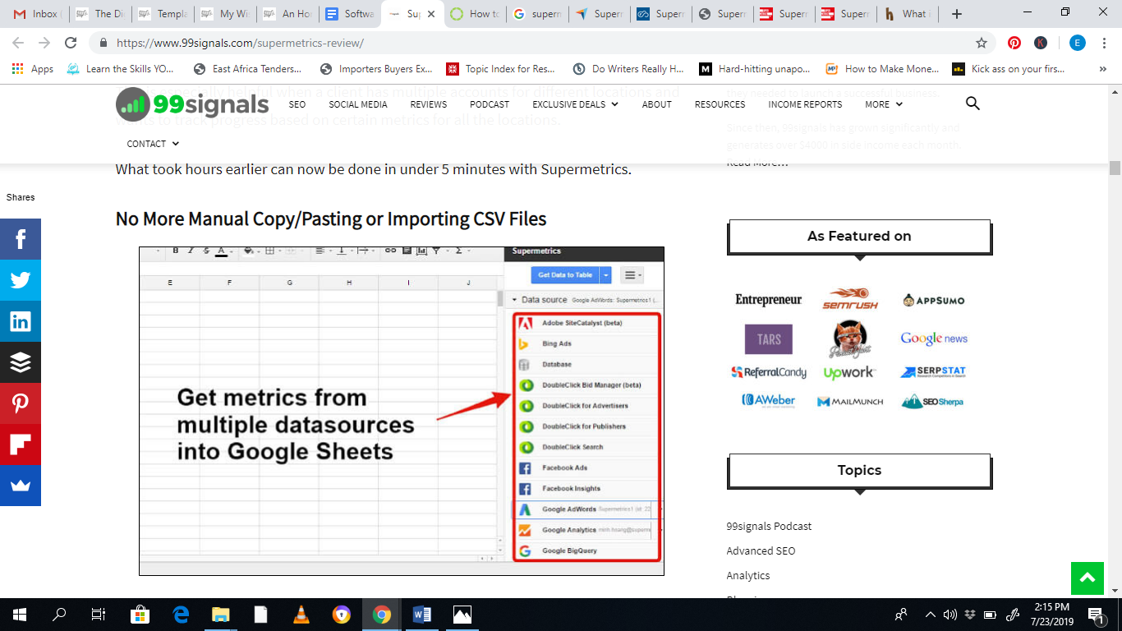Switch to the 'How to' browser tab
The height and width of the screenshot is (631, 1122).
(x=475, y=14)
